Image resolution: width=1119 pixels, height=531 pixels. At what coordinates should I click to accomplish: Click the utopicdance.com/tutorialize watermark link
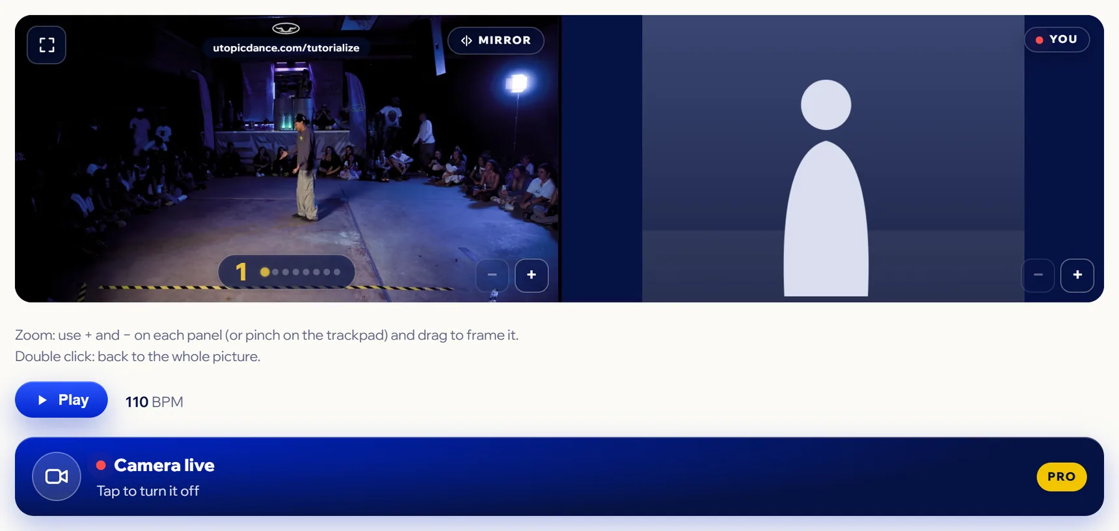(286, 48)
